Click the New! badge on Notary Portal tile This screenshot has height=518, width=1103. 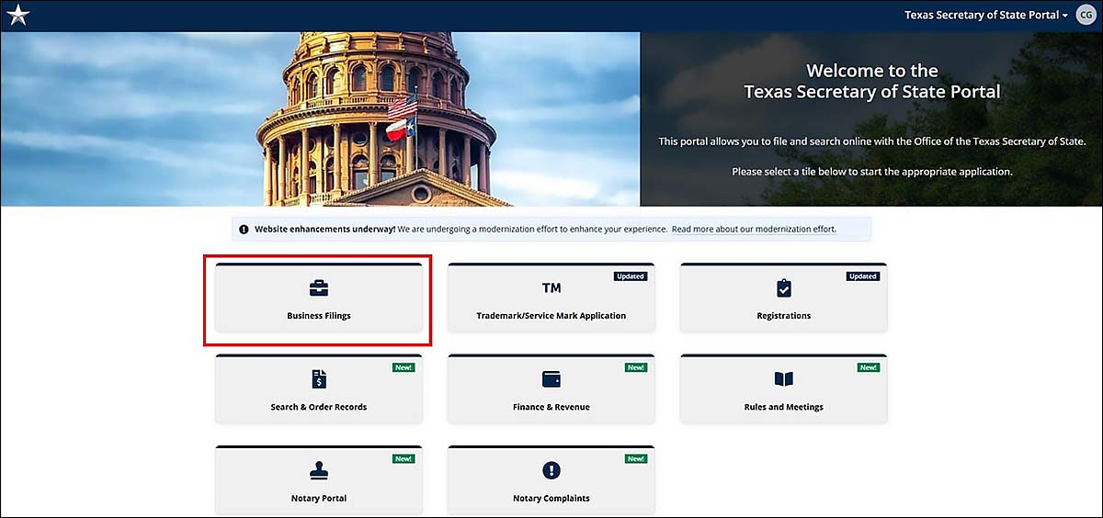(404, 458)
